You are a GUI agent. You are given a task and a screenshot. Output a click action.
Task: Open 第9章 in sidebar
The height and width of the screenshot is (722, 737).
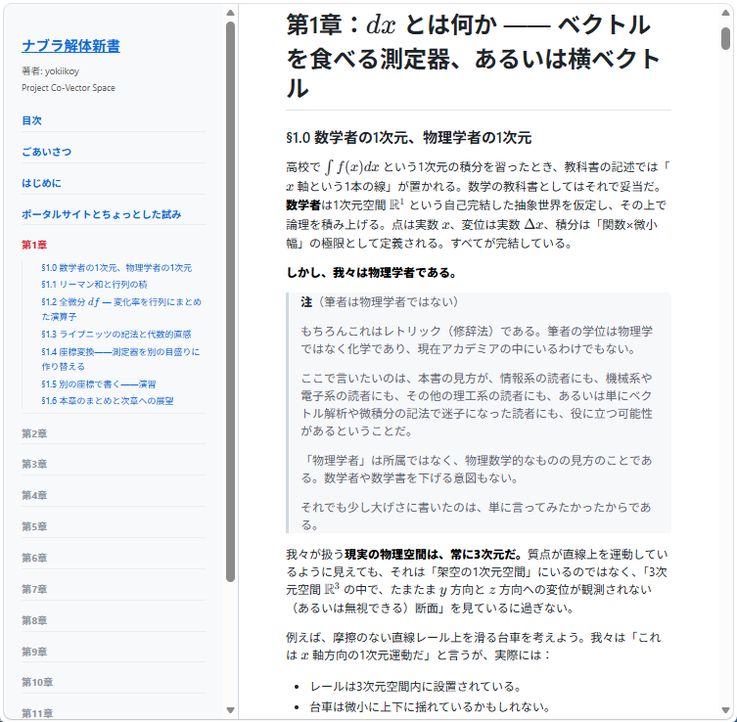click(34, 652)
